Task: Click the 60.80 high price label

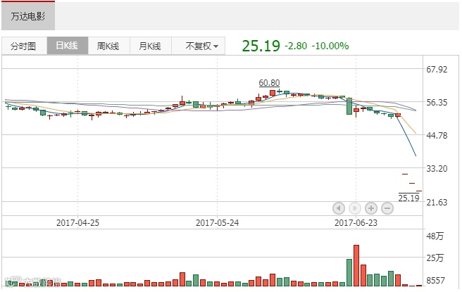Action: 269,83
